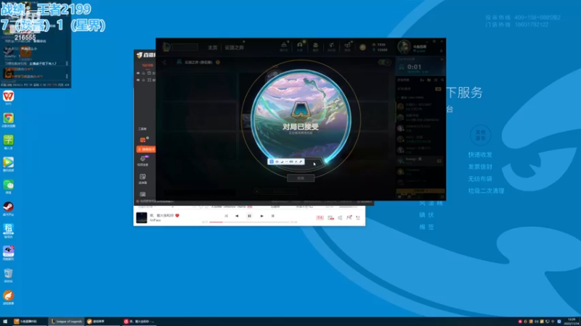Click the match accepted emblem in center
Image resolution: width=581 pixels, height=326 pixels.
pyautogui.click(x=301, y=110)
